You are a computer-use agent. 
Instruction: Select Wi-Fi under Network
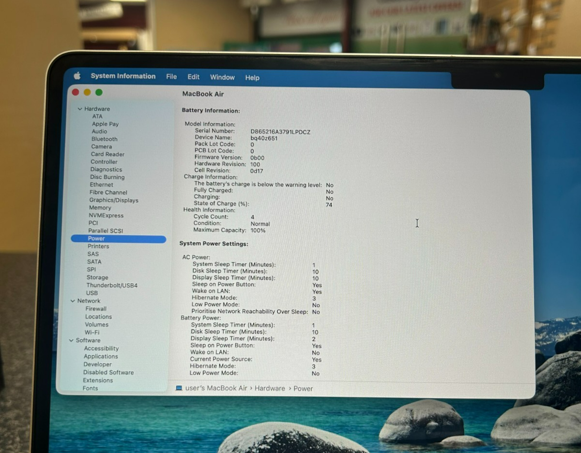[x=92, y=333]
